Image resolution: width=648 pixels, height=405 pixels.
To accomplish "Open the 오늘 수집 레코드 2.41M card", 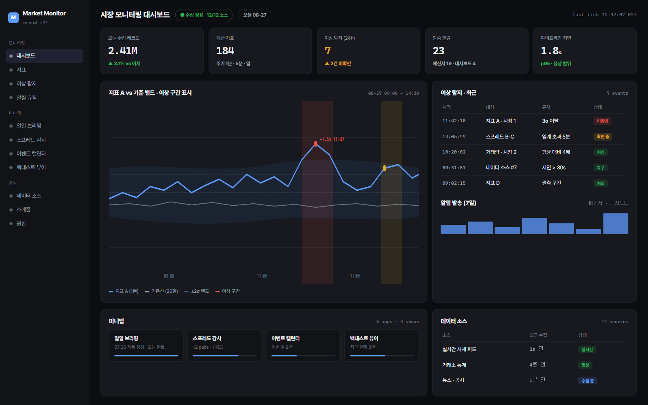I will click(x=152, y=51).
